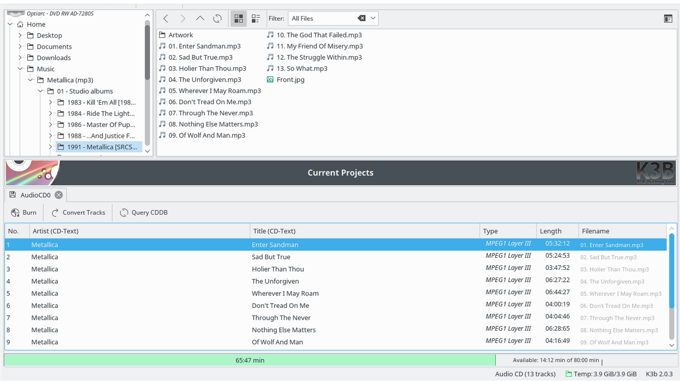Go forward in the file browser
The height and width of the screenshot is (381, 680).
[x=183, y=19]
